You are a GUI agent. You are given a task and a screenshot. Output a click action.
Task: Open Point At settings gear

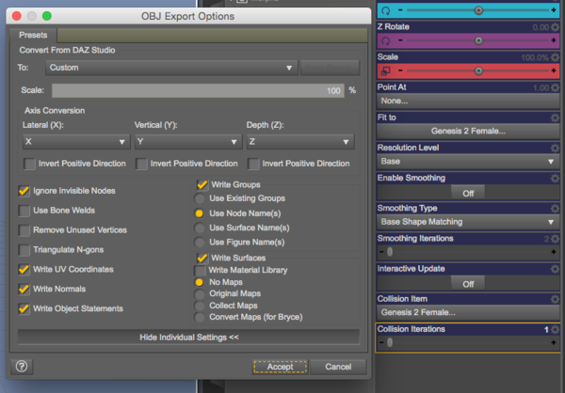555,87
